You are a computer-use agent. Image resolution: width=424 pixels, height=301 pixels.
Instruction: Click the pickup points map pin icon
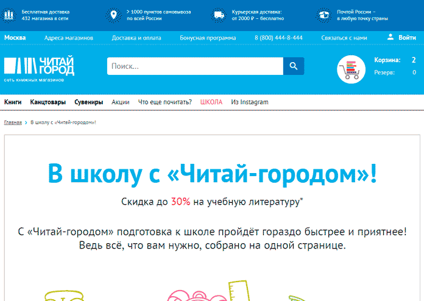tap(113, 15)
